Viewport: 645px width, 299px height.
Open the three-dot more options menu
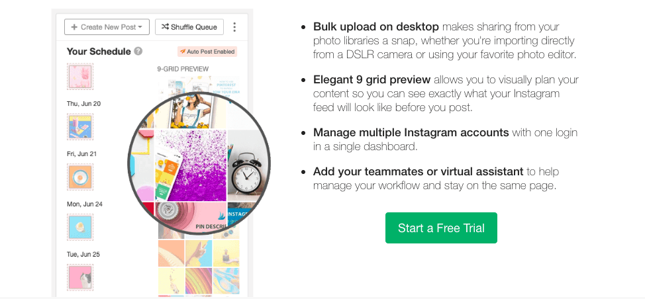click(x=234, y=27)
